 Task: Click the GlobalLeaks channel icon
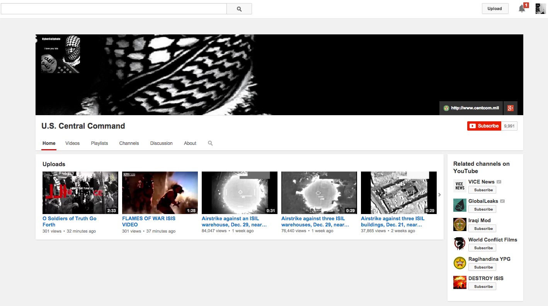tap(460, 205)
